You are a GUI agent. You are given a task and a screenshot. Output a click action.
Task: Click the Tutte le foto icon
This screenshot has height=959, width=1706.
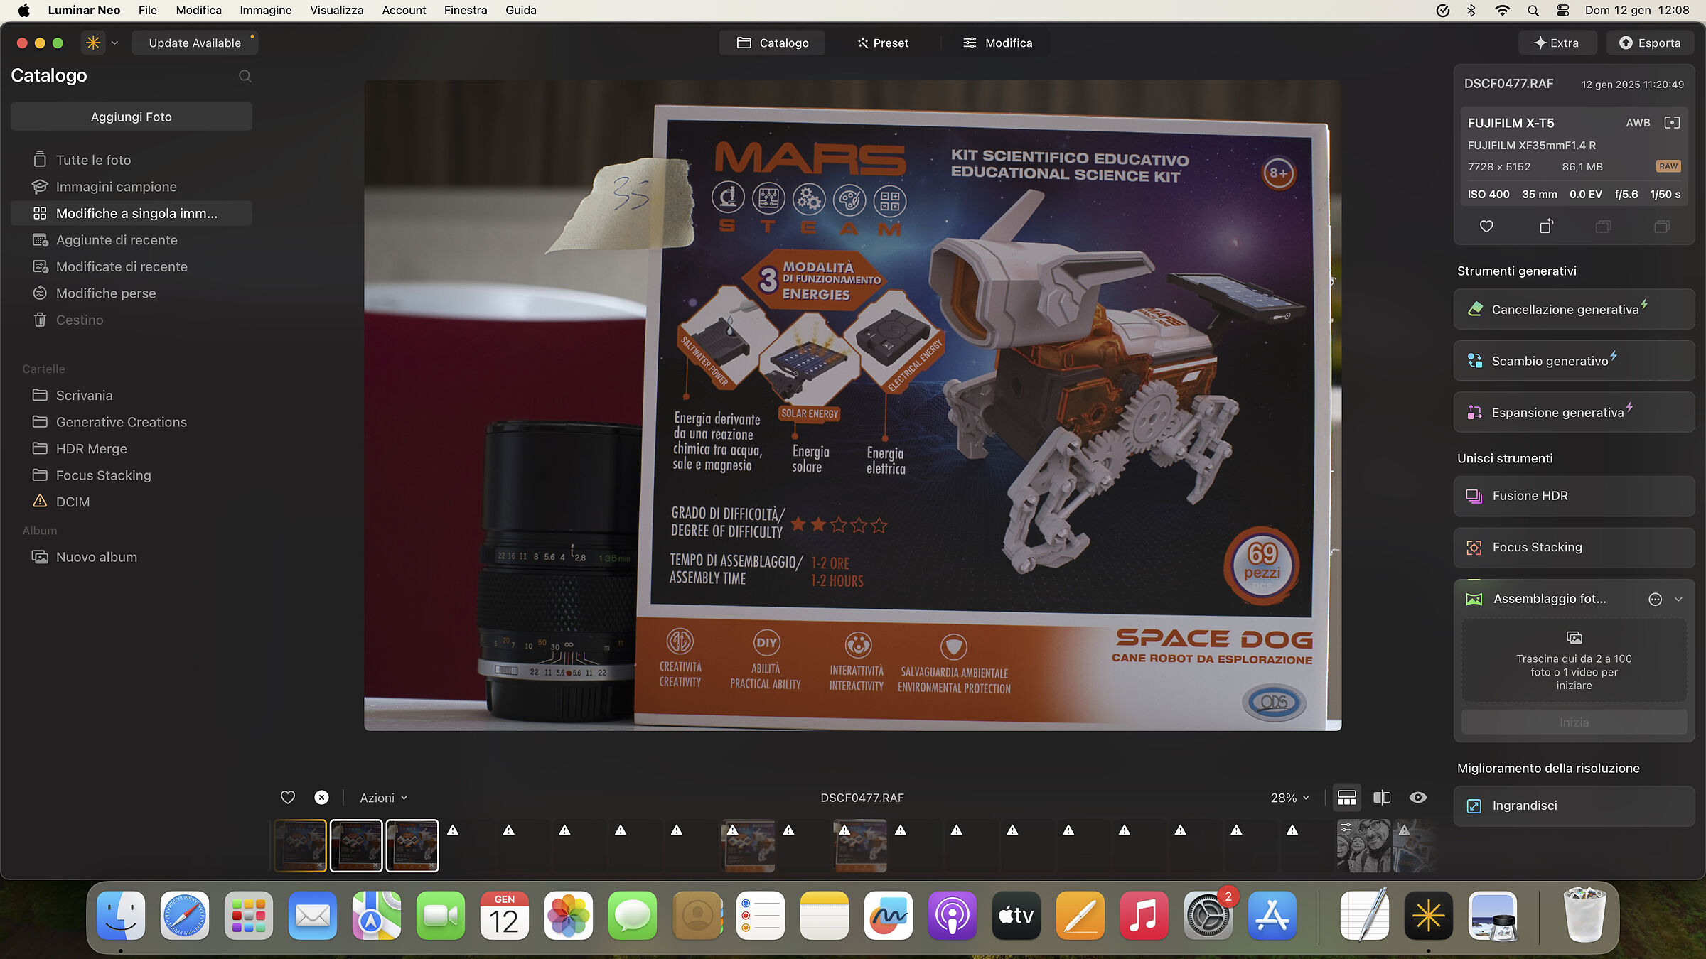pos(40,160)
